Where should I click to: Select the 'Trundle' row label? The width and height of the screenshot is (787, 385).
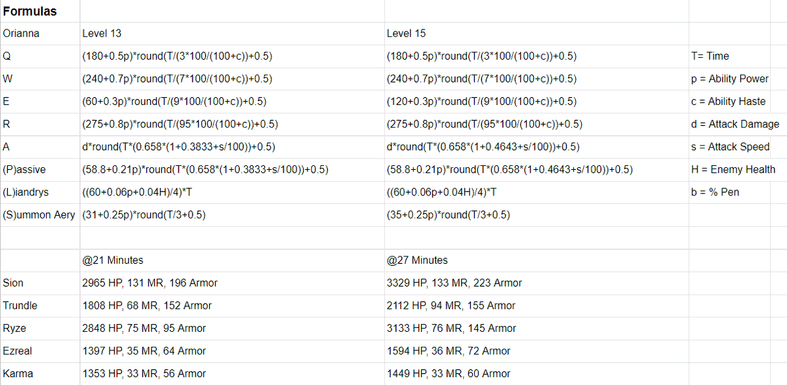[x=39, y=306]
